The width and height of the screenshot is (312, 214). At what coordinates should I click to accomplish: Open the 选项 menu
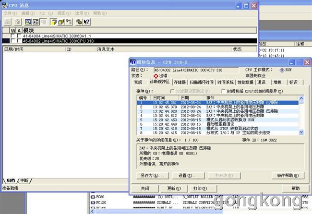pyautogui.click(x=82, y=13)
